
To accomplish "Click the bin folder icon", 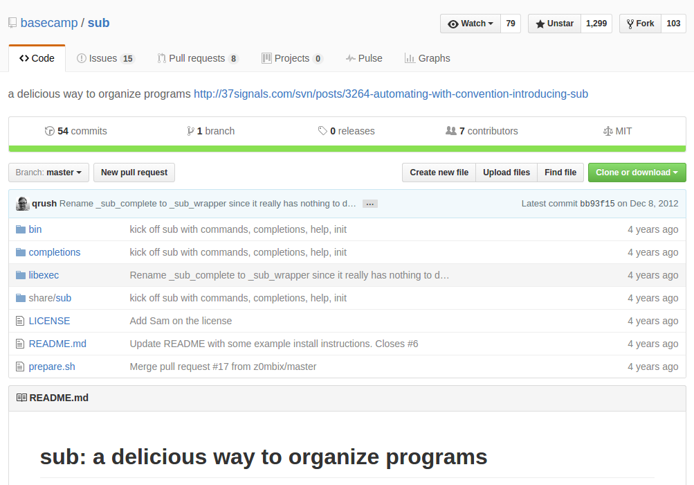I will 20,229.
